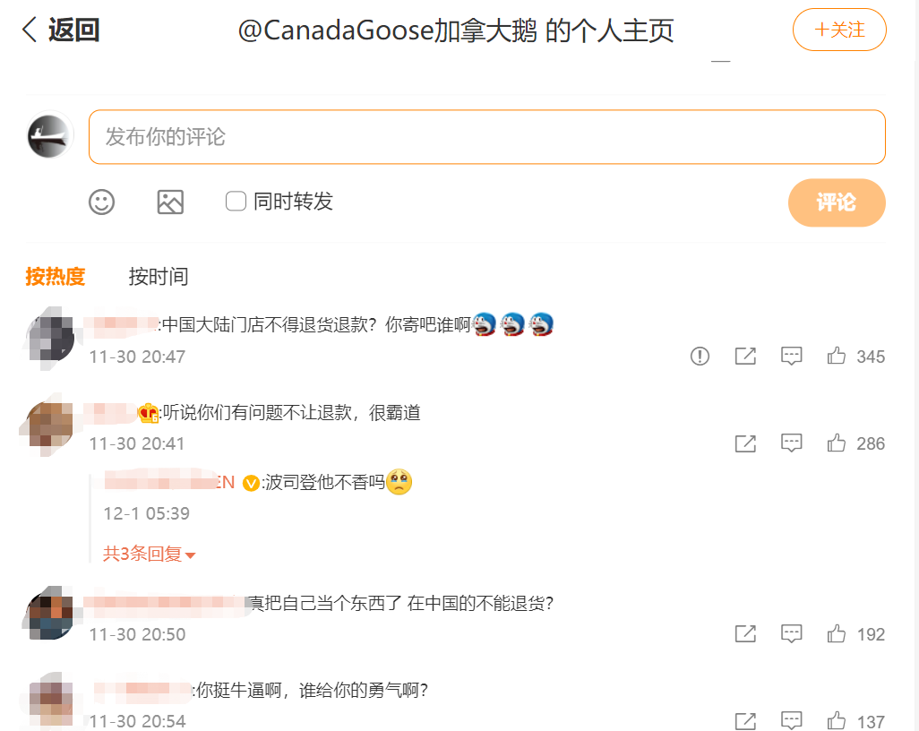This screenshot has width=919, height=731.
Task: Like the comment with 192 likes
Action: tap(837, 633)
